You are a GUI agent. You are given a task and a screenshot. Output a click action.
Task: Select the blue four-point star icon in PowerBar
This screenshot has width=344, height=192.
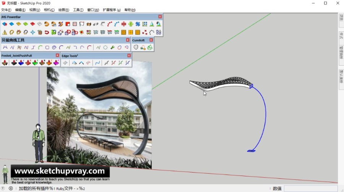[33, 32]
